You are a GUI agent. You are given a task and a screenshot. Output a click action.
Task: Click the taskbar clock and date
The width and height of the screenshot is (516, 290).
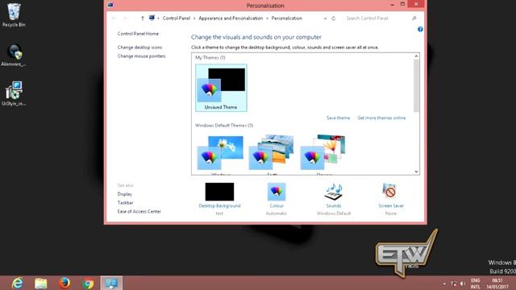pyautogui.click(x=497, y=284)
